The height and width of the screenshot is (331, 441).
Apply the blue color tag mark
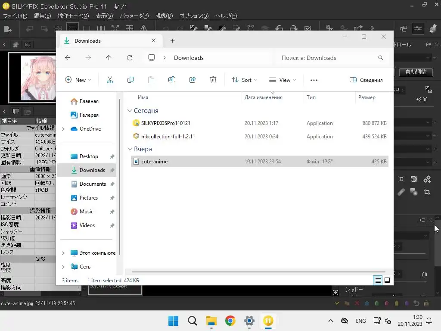pyautogui.click(x=367, y=303)
